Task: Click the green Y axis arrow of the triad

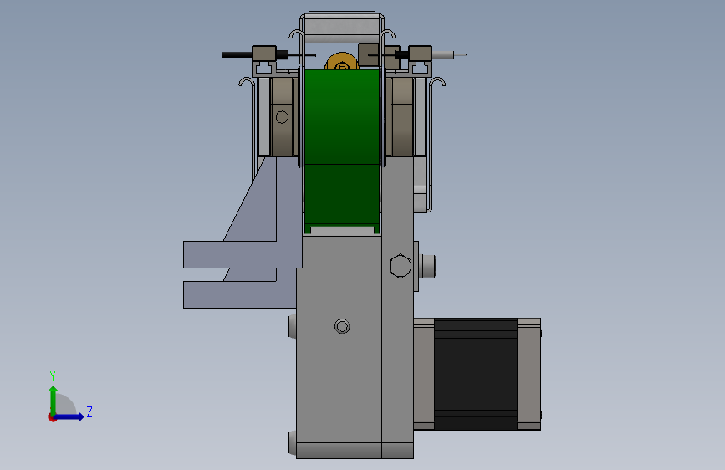Action: pos(54,400)
